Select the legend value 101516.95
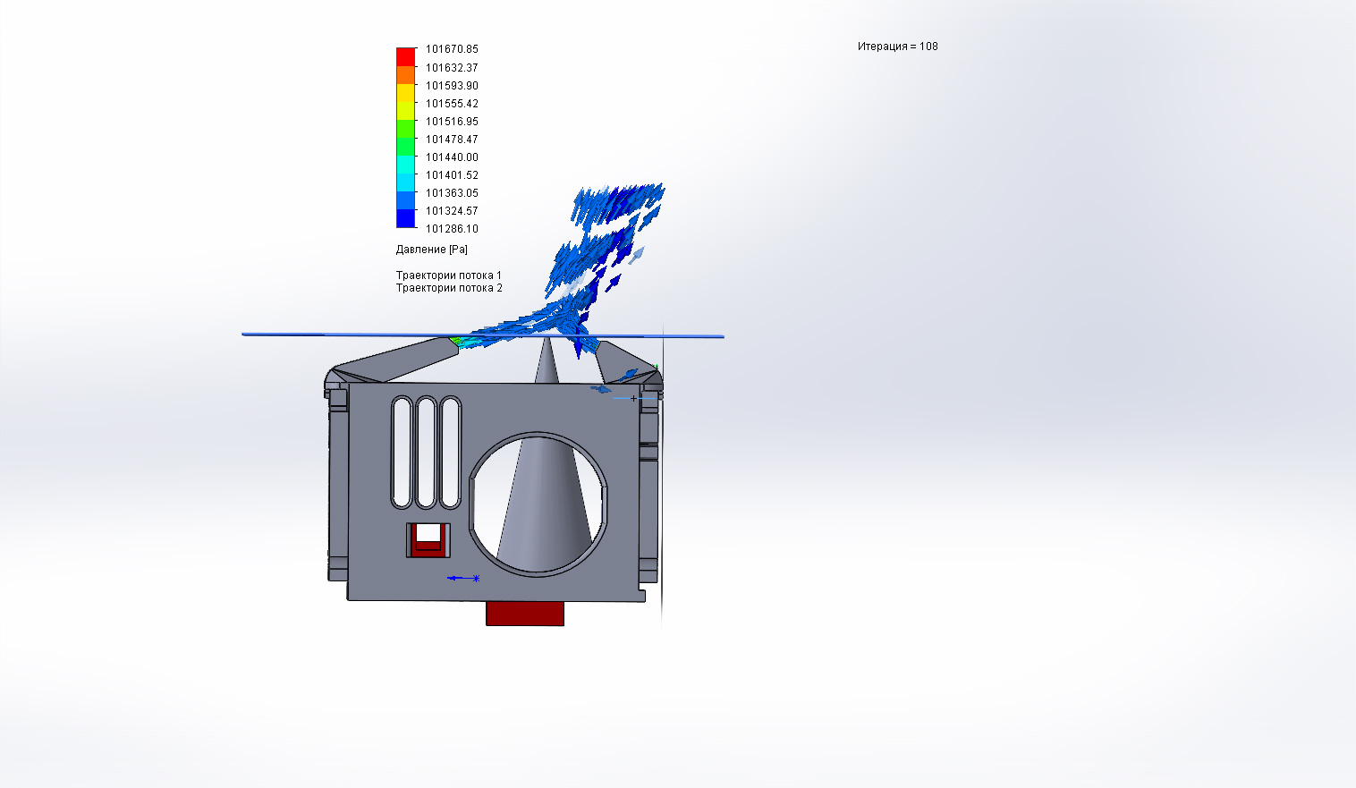 pos(452,122)
